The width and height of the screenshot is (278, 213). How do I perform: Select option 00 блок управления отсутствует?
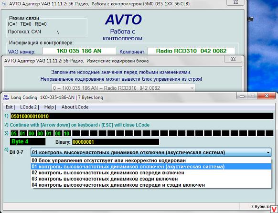click(151, 160)
